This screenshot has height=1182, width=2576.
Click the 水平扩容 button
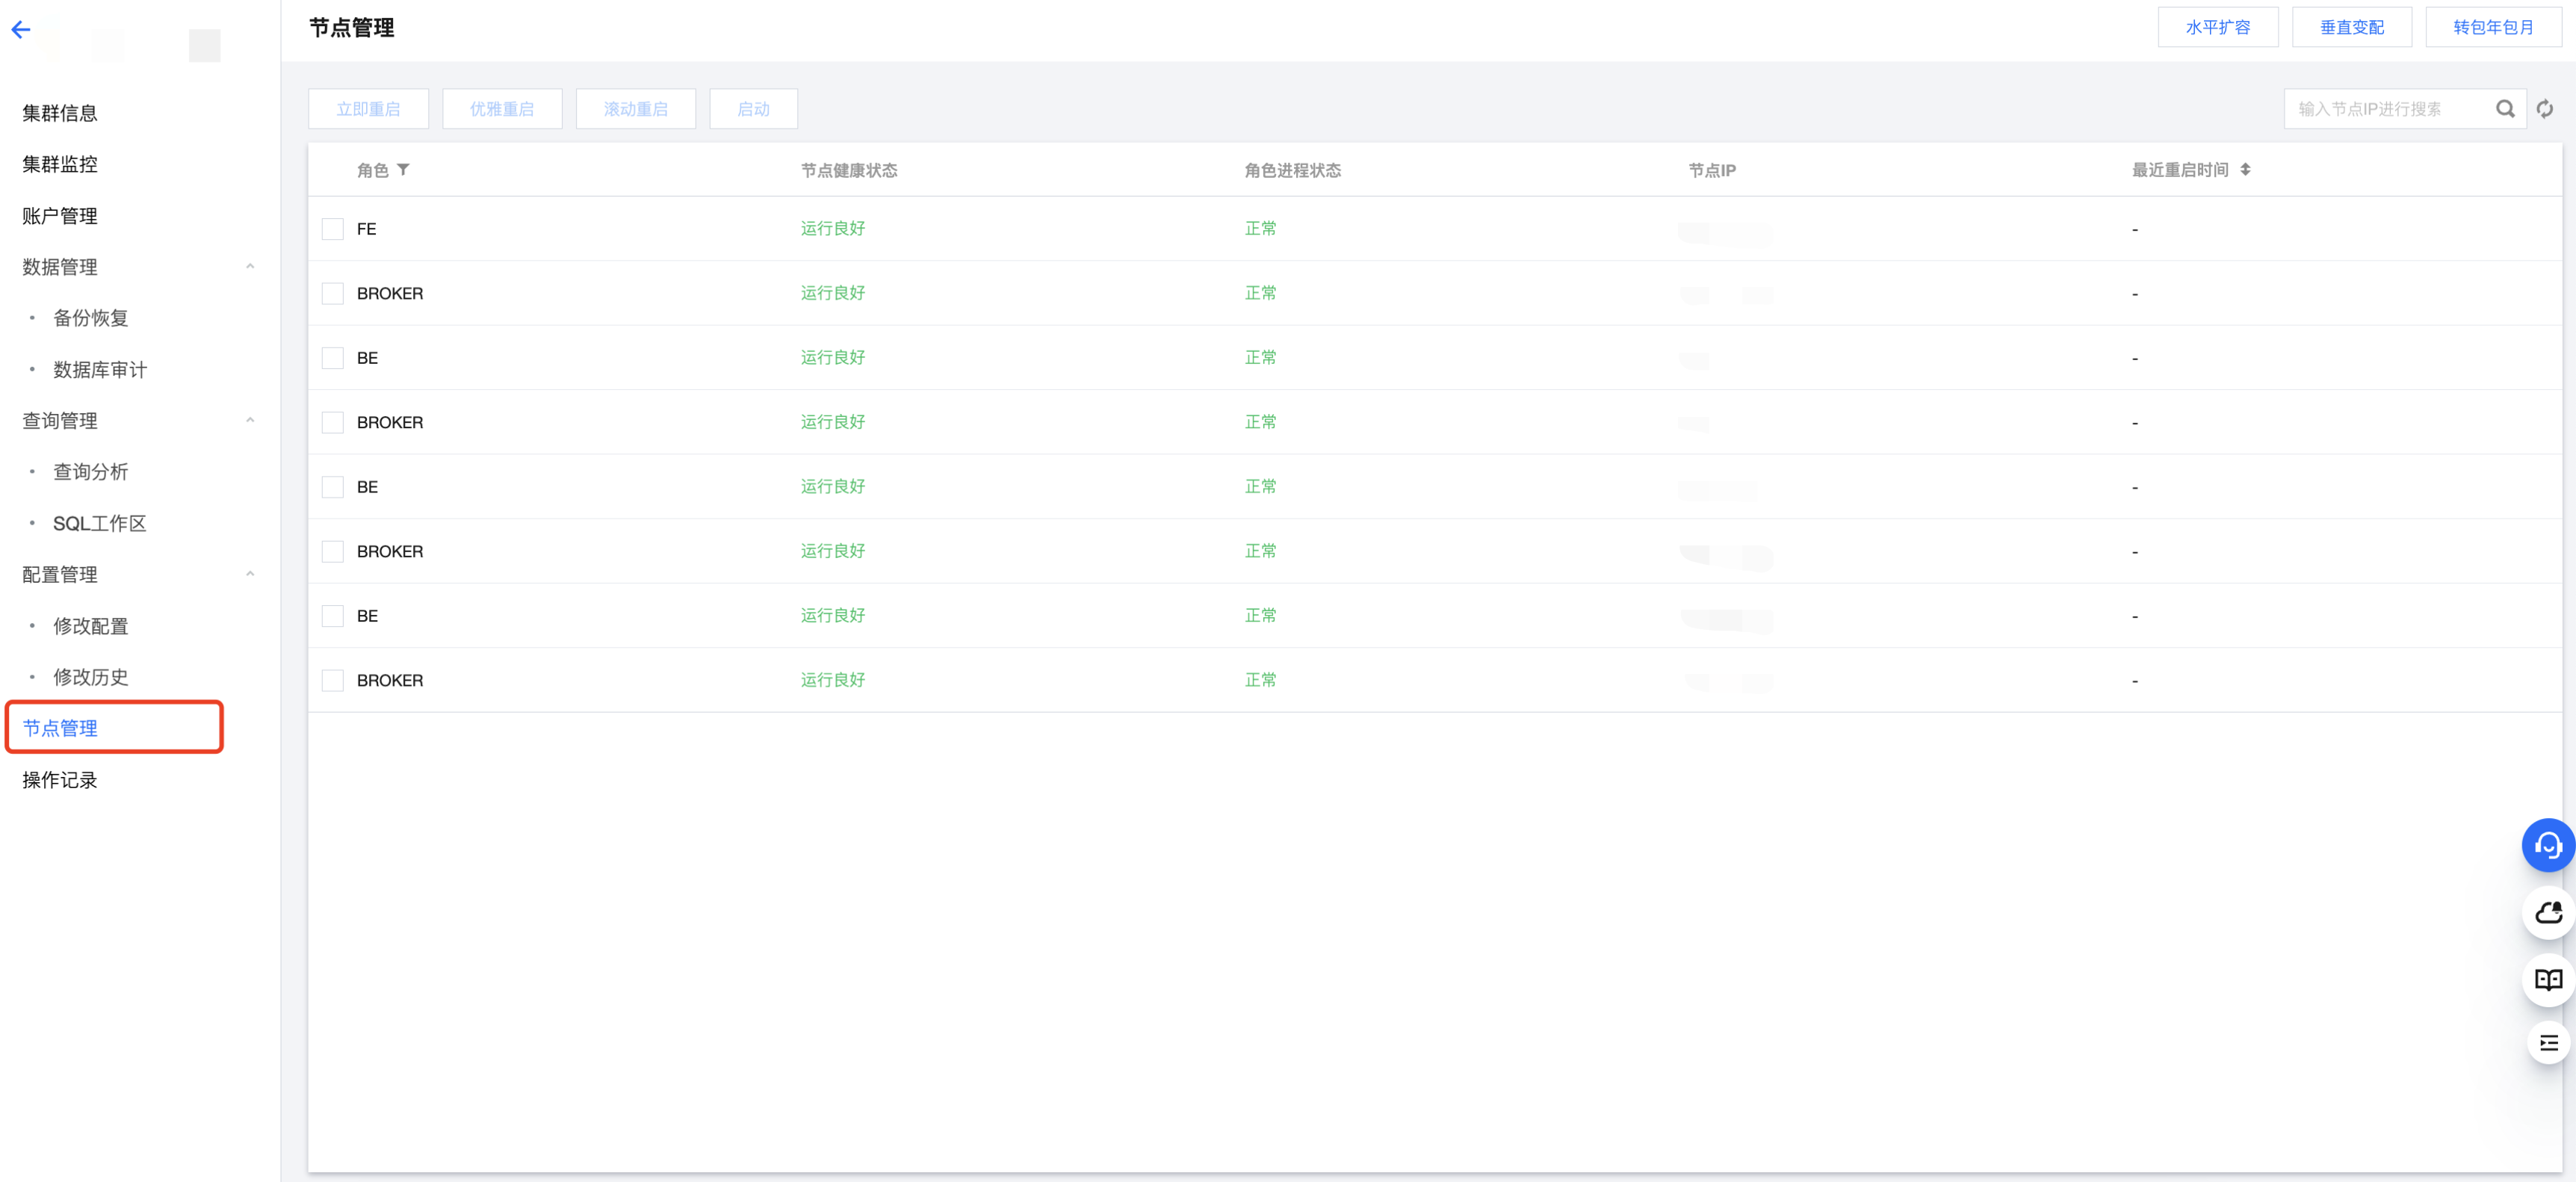2217,27
